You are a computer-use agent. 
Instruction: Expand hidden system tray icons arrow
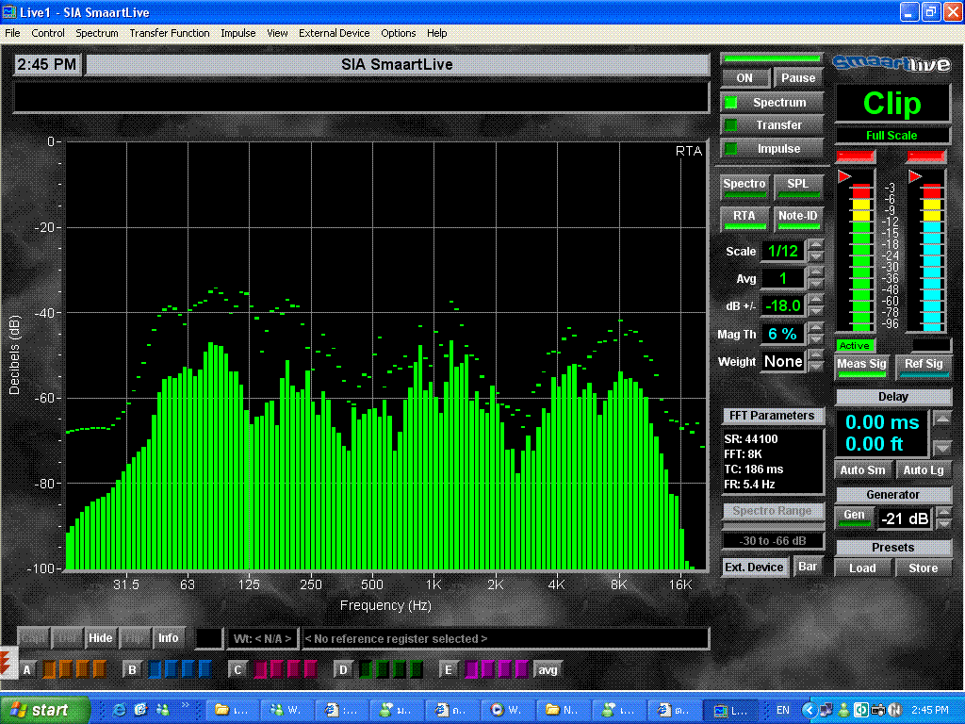[x=810, y=710]
